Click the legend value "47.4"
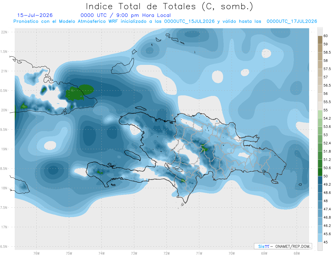This screenshot has height=257, width=333. coord(327,209)
